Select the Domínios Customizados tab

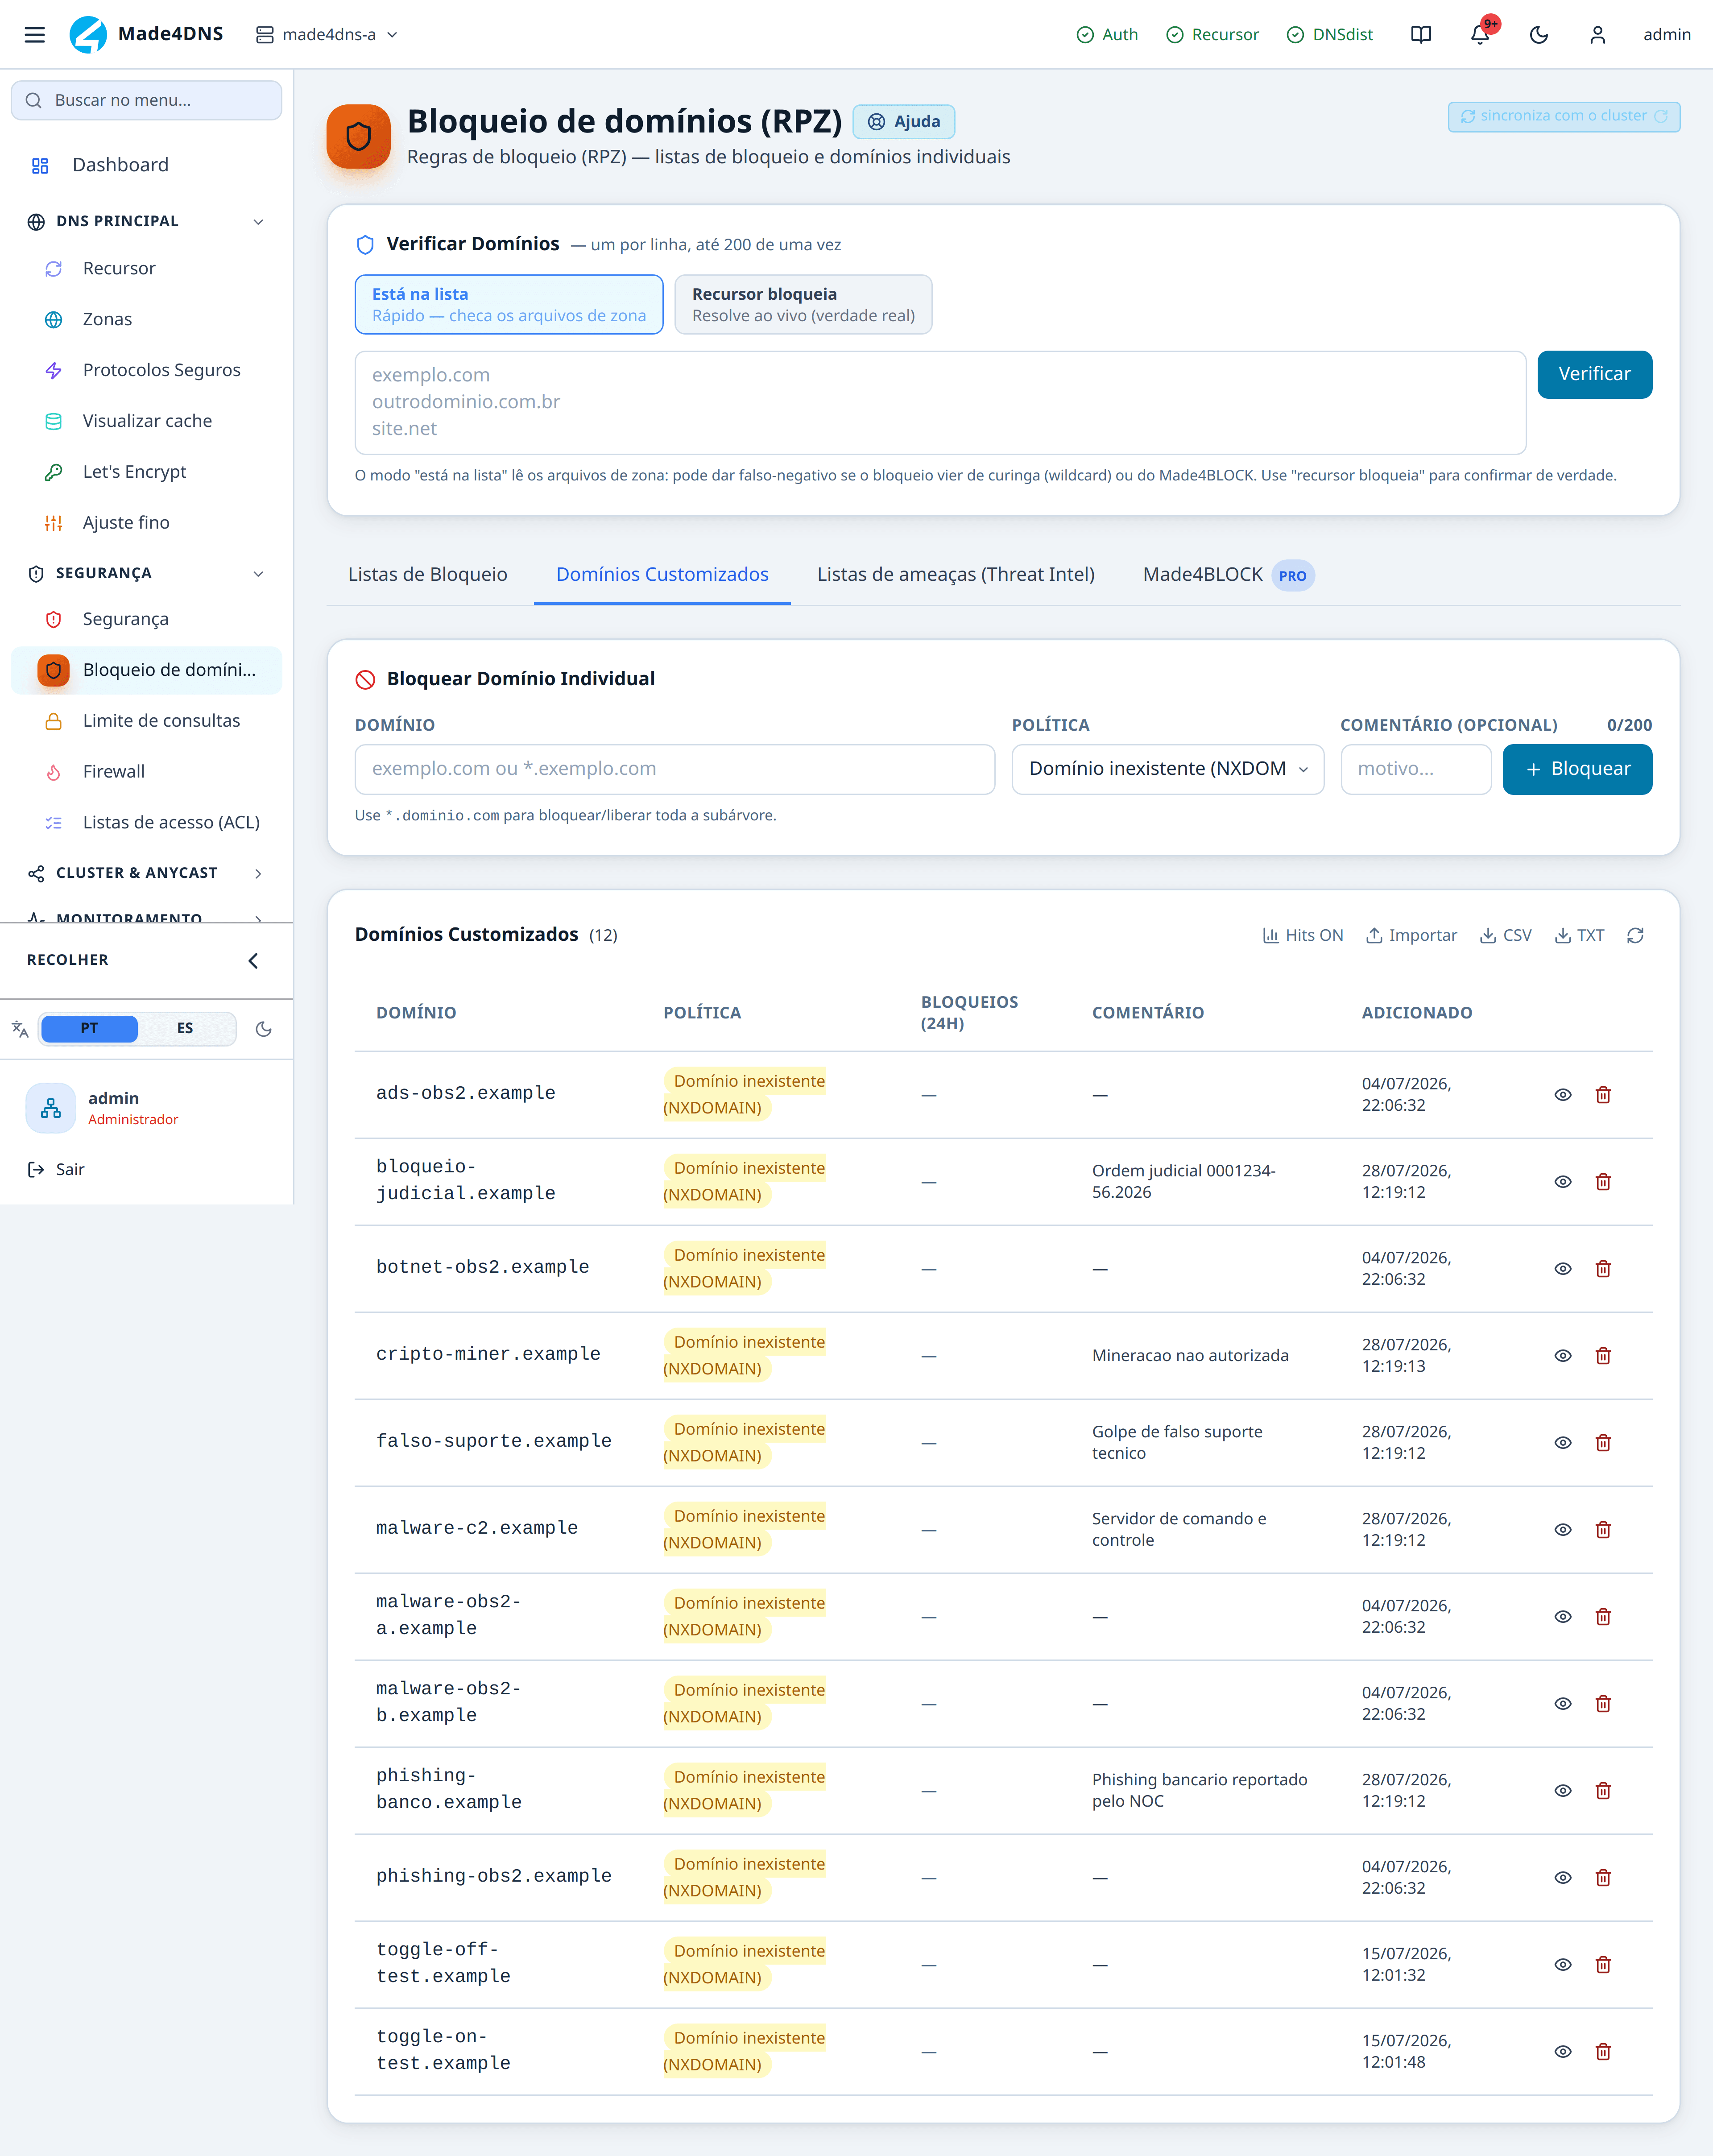(x=662, y=575)
